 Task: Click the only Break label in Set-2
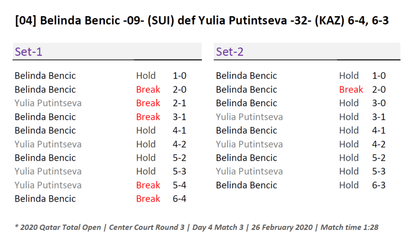(x=351, y=90)
